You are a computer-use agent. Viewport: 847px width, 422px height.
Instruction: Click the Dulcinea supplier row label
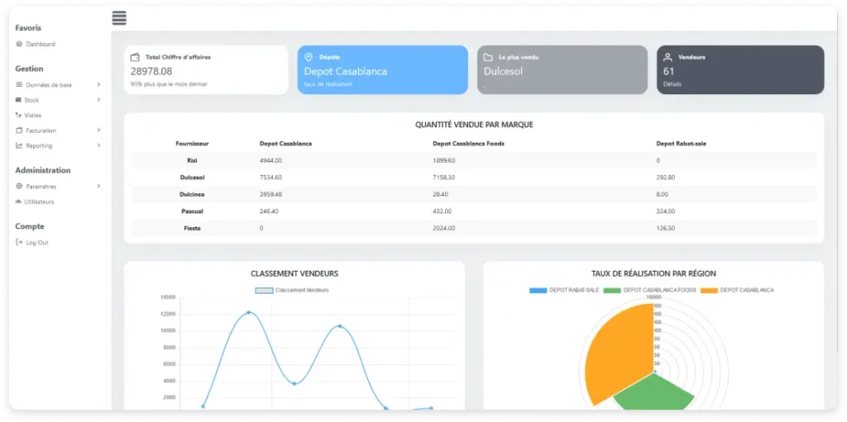tap(192, 194)
